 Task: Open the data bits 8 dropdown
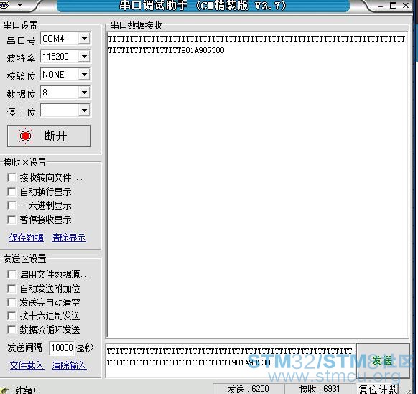(84, 93)
